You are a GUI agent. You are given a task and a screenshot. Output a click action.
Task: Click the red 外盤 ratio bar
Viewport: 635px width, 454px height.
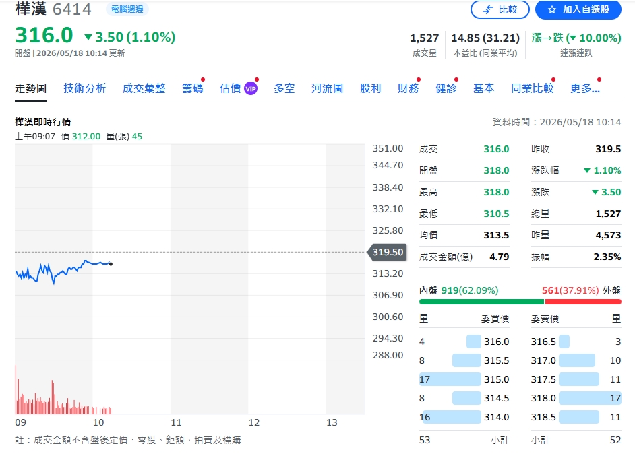[x=583, y=302]
